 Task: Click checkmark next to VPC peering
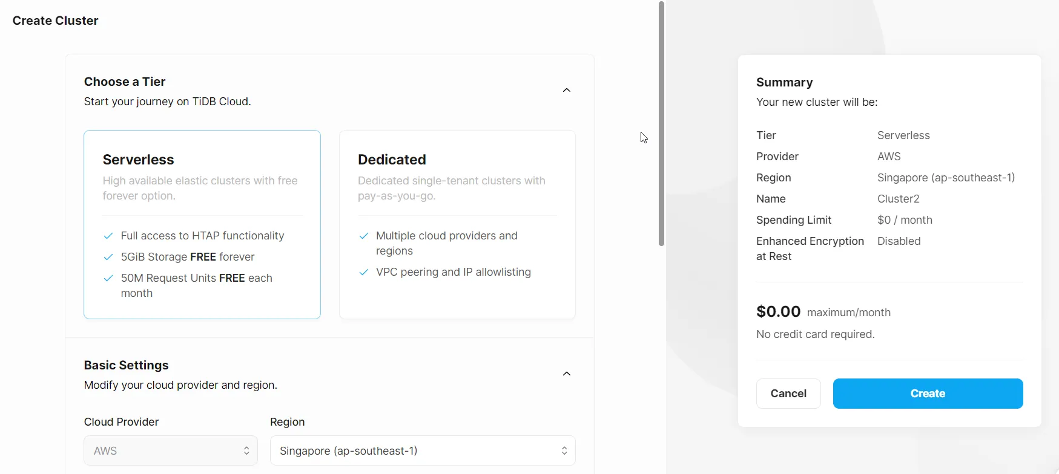pos(364,272)
